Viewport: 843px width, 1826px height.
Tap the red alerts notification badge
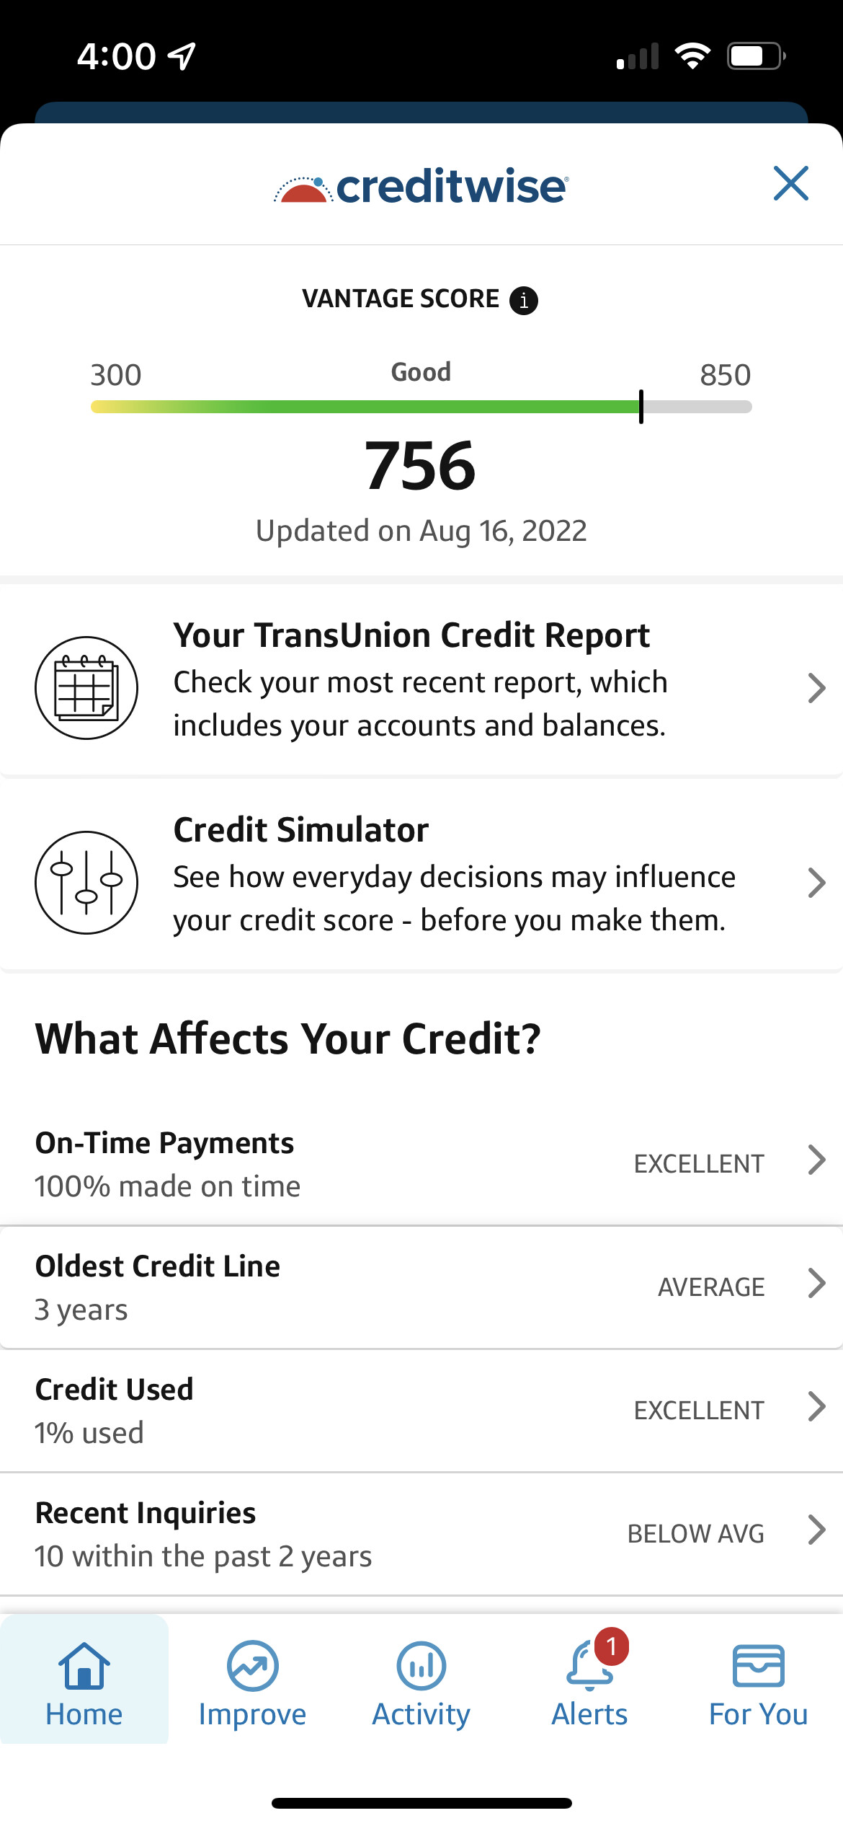point(611,1646)
